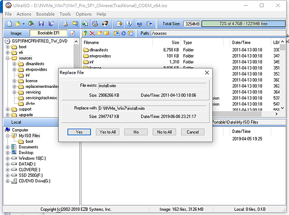The width and height of the screenshot is (289, 215).
Task: Open the Options menu
Action: click(x=83, y=14)
